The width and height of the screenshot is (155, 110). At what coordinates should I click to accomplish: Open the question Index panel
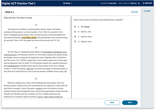point(147,11)
